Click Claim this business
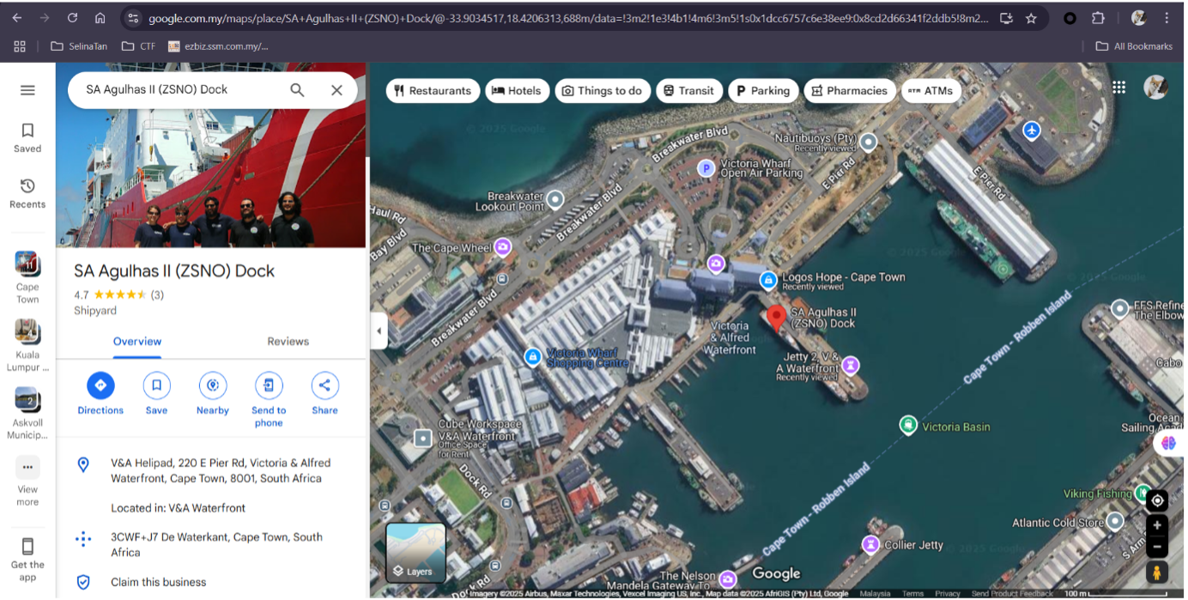 158,582
